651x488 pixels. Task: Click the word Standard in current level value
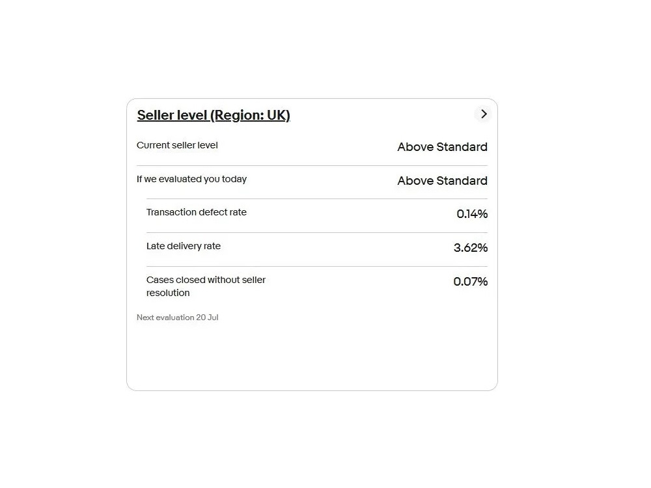462,147
